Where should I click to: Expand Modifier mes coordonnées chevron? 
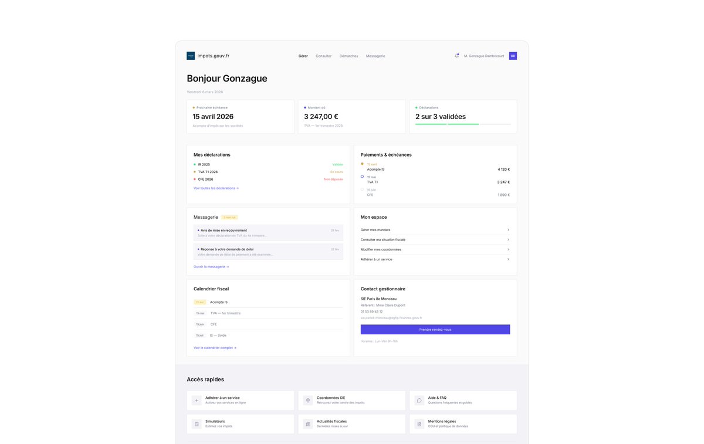508,249
